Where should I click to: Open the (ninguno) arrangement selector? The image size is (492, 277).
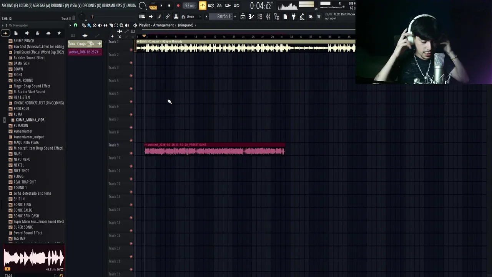[x=186, y=25]
